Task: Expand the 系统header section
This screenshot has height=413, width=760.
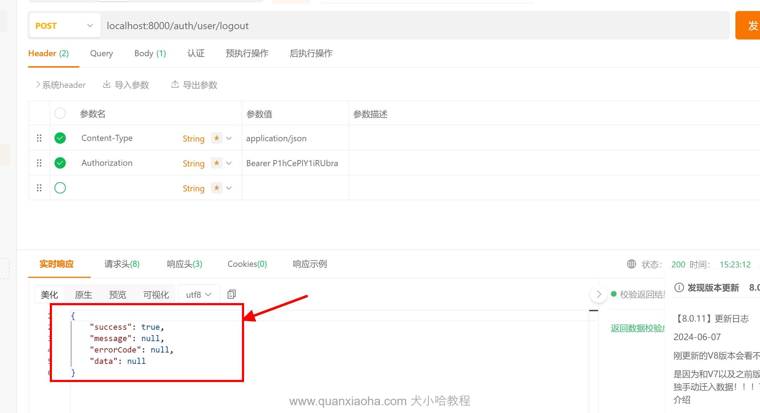Action: [61, 85]
